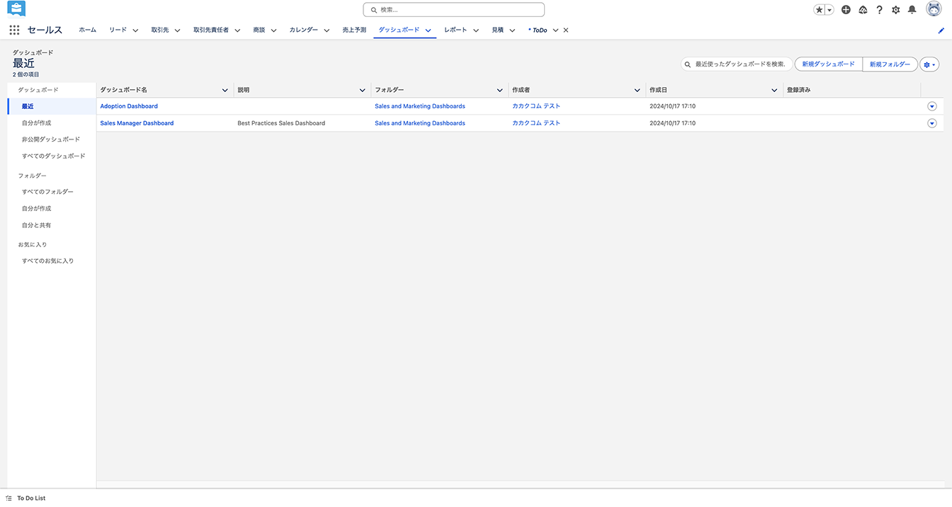Expand the ダッシュボード tab dropdown chevron
Viewport: 952px width, 507px height.
pos(428,30)
